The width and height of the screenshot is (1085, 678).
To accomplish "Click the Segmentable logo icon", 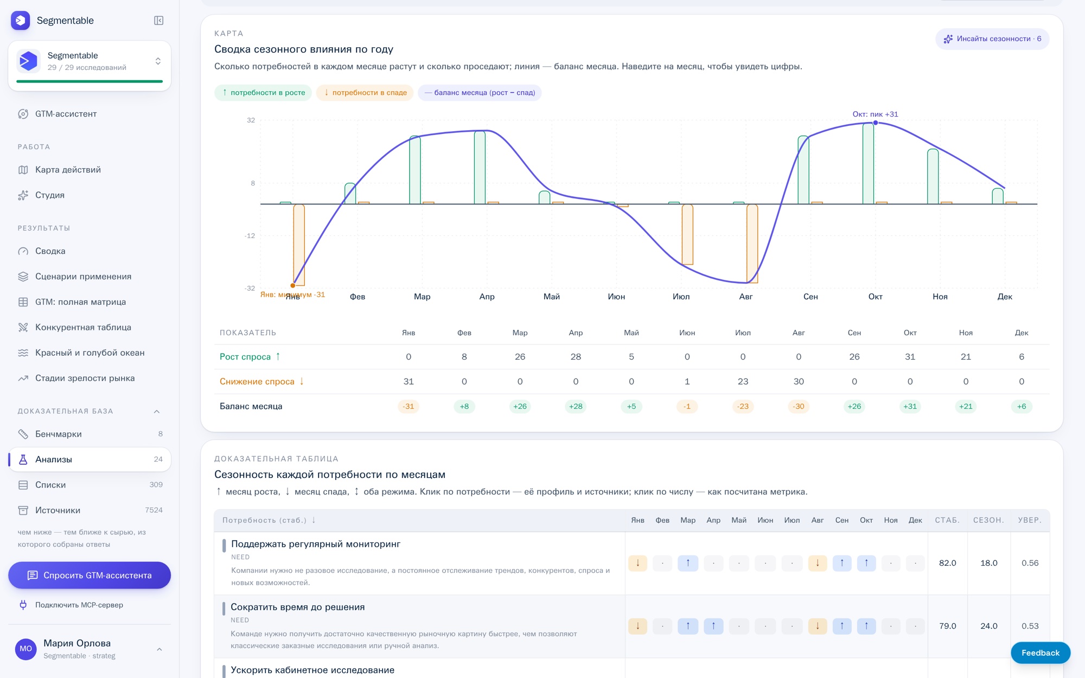I will 21,21.
